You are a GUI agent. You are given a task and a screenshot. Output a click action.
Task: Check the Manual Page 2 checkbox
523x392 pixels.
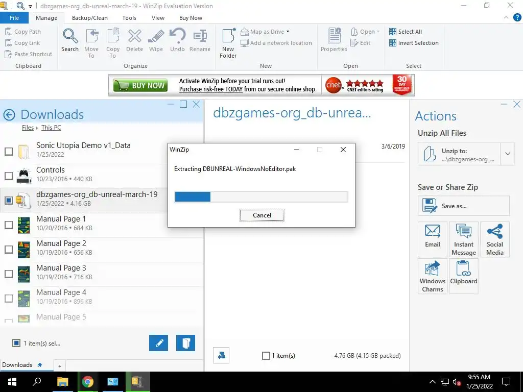[9, 249]
